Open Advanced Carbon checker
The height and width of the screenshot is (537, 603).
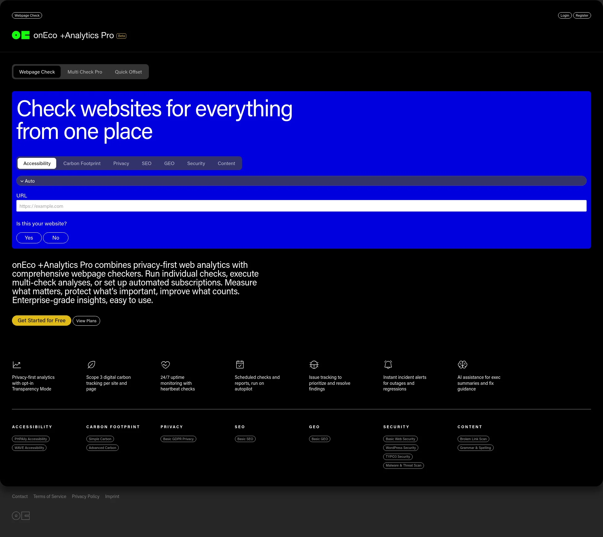[x=102, y=448]
